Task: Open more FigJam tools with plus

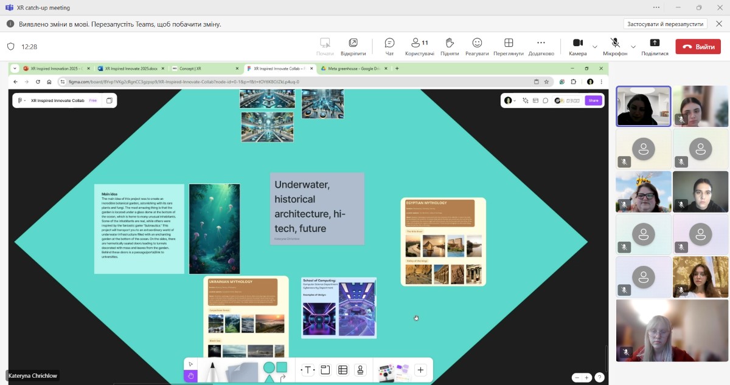Action: coord(420,370)
